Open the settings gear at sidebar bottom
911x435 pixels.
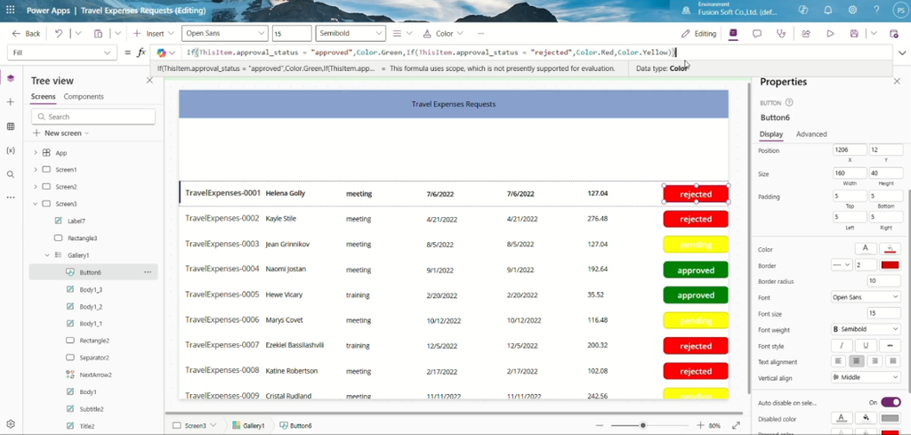pyautogui.click(x=11, y=424)
